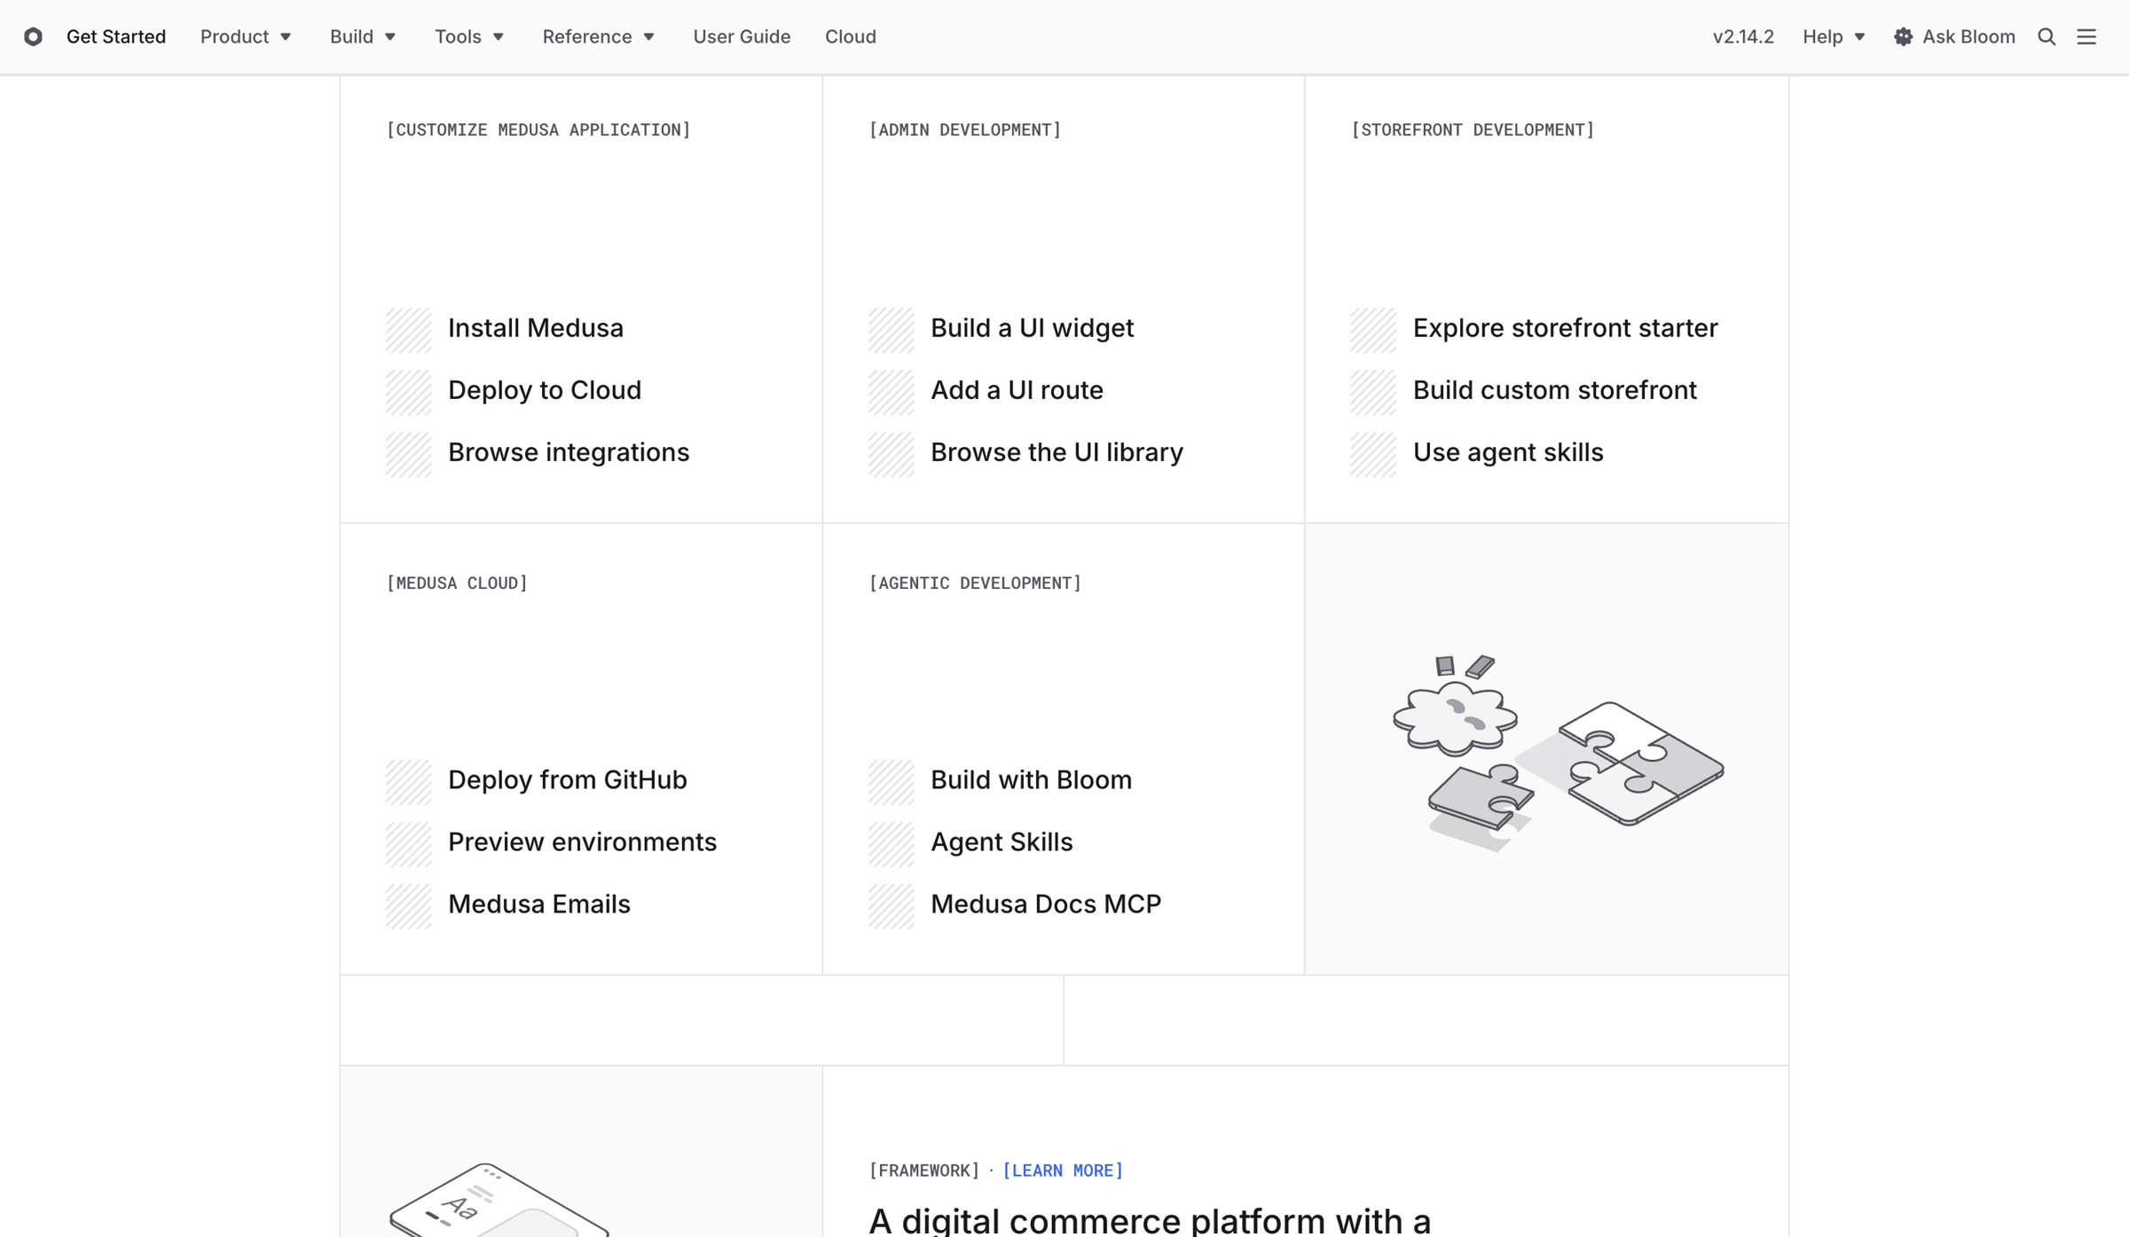Click the icon beside Explore storefront starter

[1373, 330]
